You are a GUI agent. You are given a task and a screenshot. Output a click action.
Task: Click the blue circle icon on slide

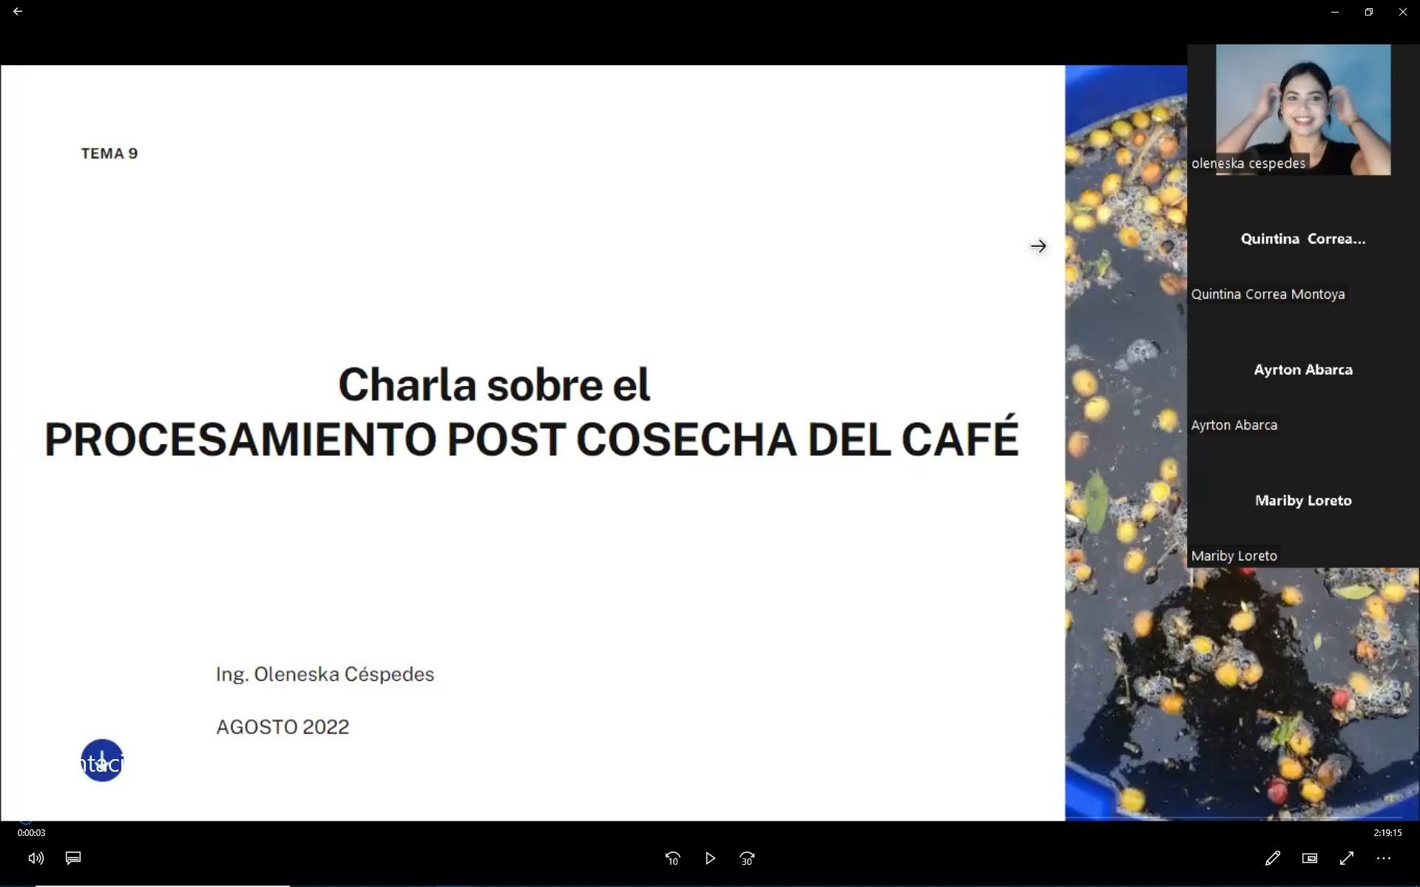pos(102,761)
